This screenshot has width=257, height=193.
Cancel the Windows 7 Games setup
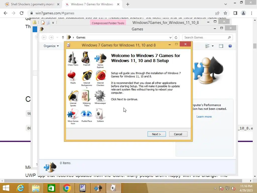(178, 134)
